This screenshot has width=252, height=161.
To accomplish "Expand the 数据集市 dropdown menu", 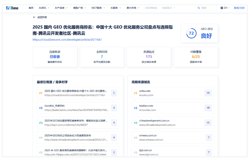I will (x=168, y=8).
